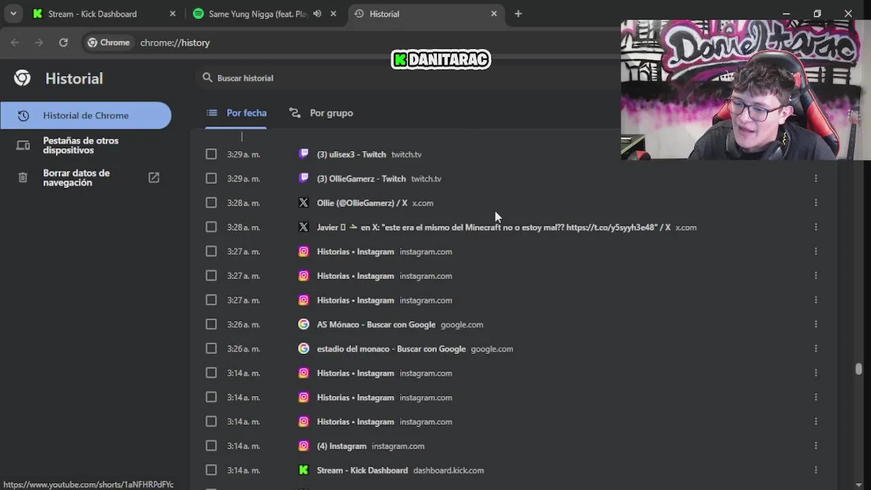871x490 pixels.
Task: Check the Javier en X entry checkbox
Action: [x=211, y=227]
